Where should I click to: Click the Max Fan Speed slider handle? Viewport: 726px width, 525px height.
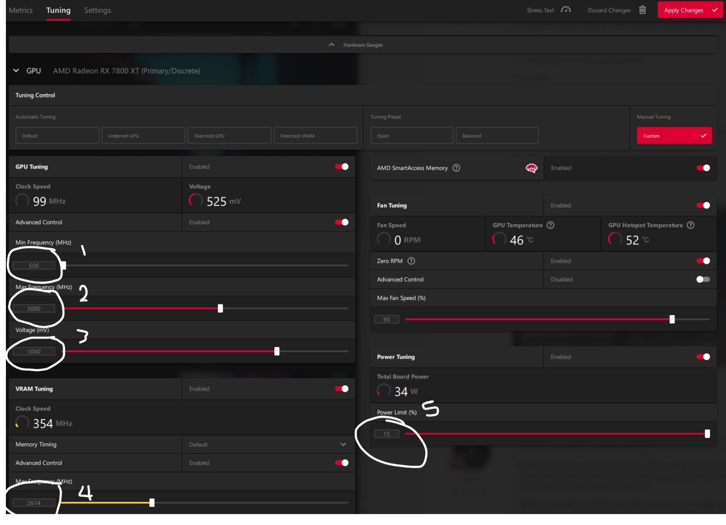pyautogui.click(x=672, y=319)
